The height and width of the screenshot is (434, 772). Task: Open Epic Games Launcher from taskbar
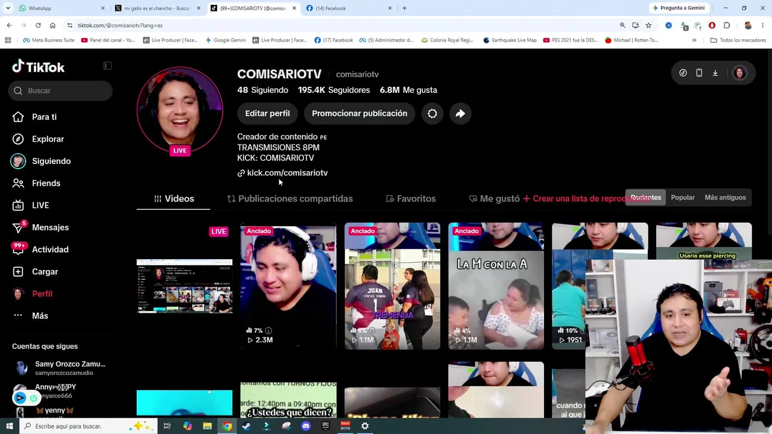326,426
